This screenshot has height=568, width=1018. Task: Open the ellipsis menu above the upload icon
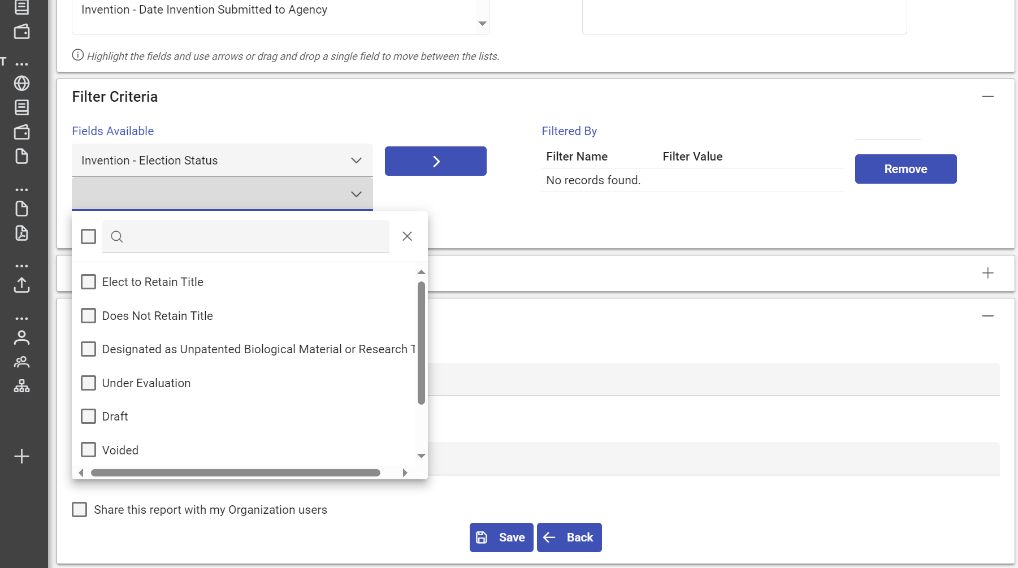(x=22, y=266)
